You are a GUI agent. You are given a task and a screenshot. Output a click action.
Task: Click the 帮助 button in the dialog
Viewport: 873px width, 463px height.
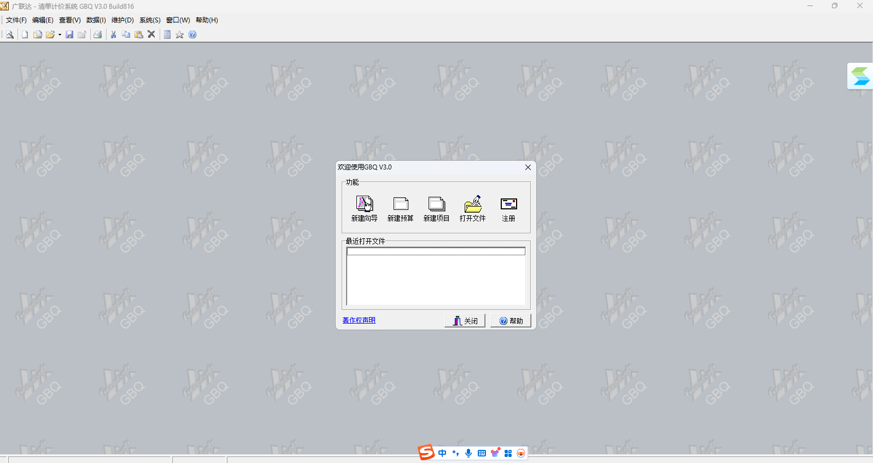[511, 321]
